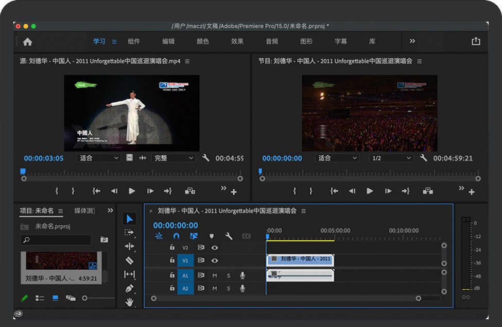
Task: Click the share/export icon at top right
Action: point(476,41)
